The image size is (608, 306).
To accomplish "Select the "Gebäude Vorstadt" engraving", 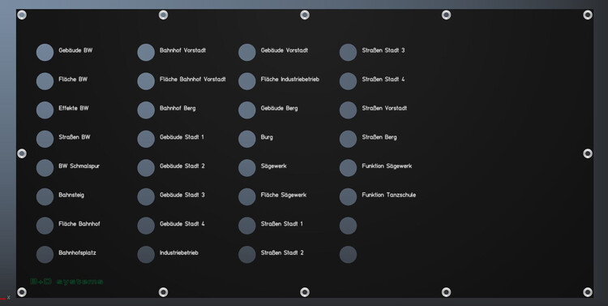I will pos(285,50).
